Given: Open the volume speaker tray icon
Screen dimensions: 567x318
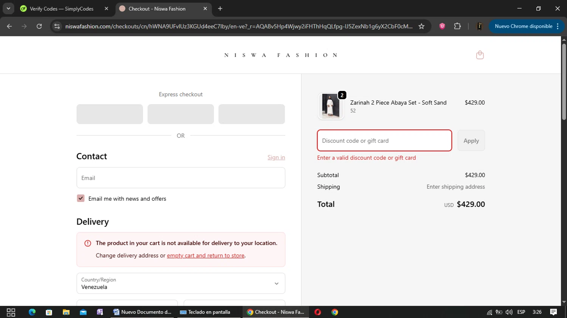Looking at the screenshot, I should 509,312.
